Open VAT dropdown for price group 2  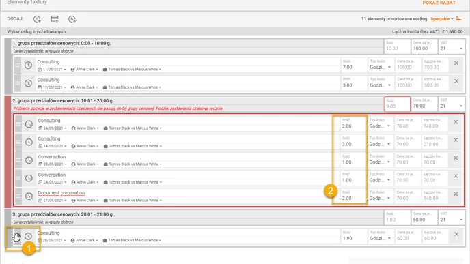[452, 104]
